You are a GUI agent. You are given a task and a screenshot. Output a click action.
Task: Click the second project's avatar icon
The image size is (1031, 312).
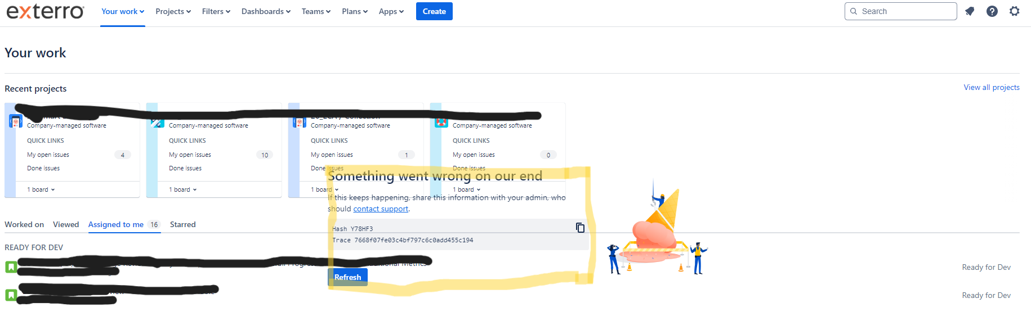tap(158, 122)
